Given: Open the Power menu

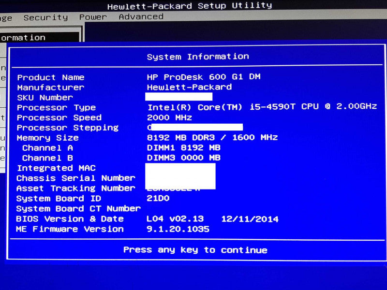Looking at the screenshot, I should tap(93, 17).
